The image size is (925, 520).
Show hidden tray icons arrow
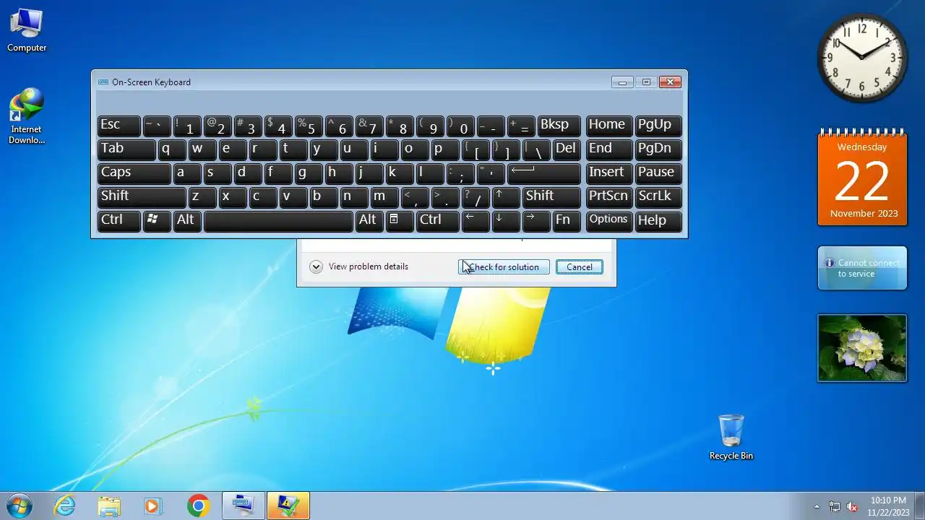[817, 506]
